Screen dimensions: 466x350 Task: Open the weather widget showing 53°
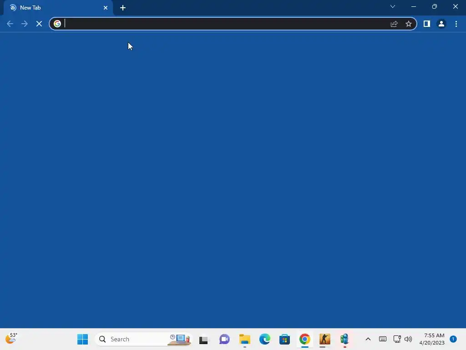pyautogui.click(x=11, y=339)
